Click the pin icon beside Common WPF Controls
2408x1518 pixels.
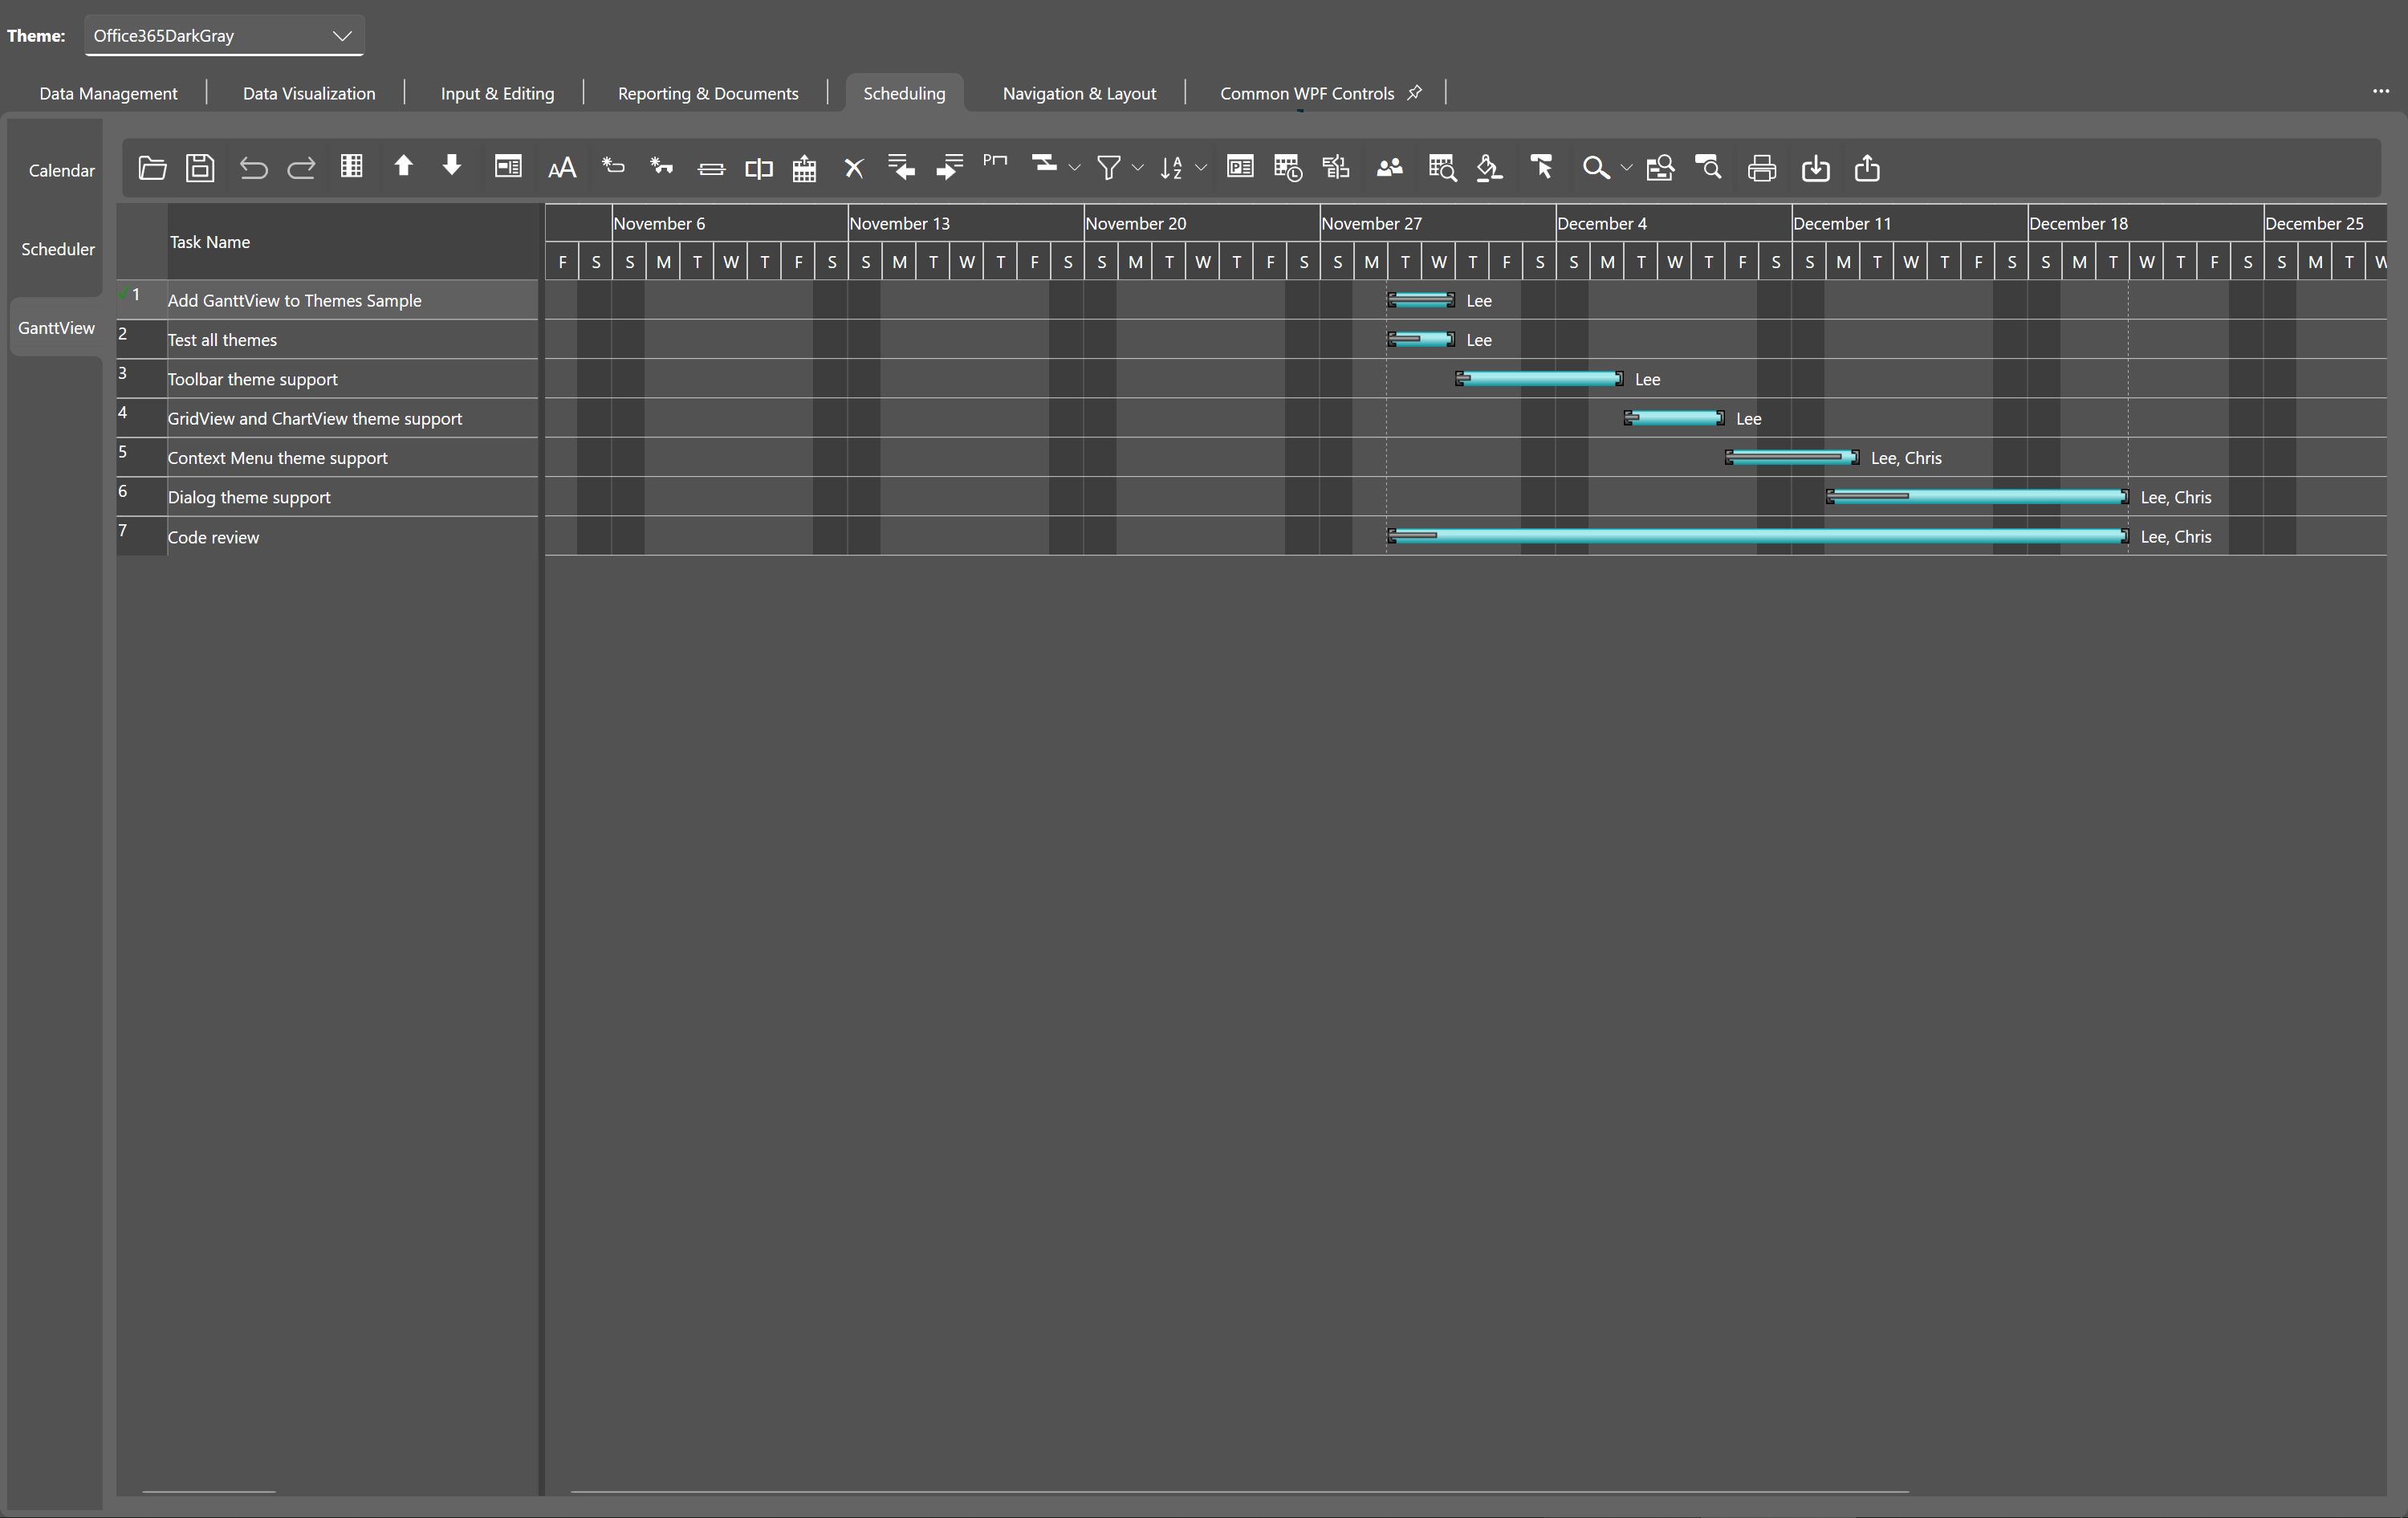[x=1414, y=92]
